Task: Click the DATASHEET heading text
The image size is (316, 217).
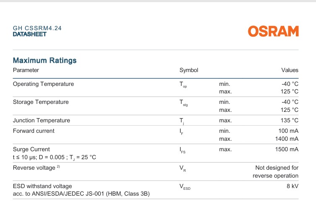Action: point(30,34)
